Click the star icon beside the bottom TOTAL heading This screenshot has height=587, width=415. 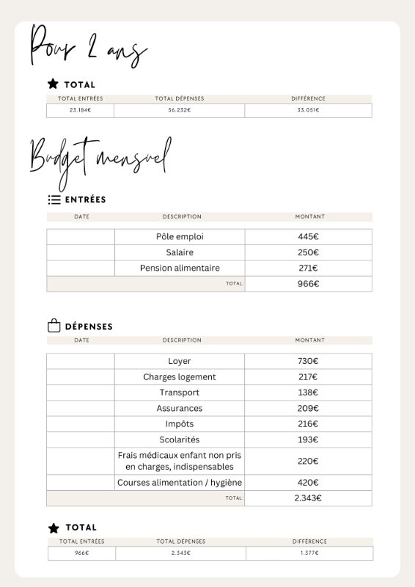click(54, 528)
